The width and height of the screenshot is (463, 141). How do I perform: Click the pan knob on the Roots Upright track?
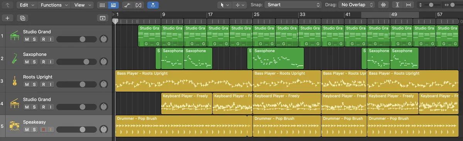coord(103,85)
